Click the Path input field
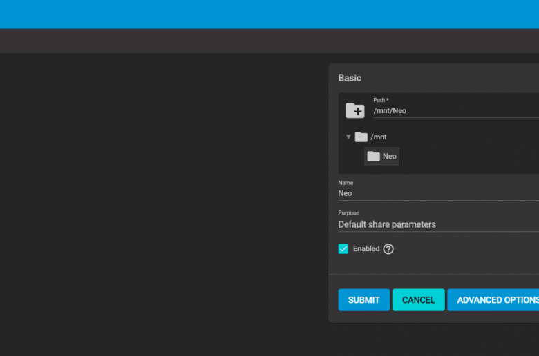 pos(456,111)
